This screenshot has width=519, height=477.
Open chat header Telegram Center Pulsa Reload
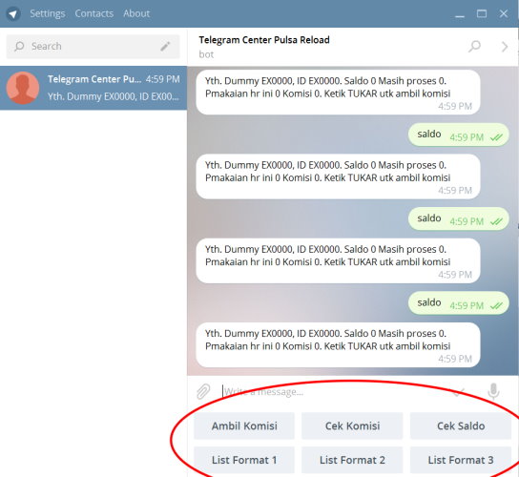pos(264,40)
